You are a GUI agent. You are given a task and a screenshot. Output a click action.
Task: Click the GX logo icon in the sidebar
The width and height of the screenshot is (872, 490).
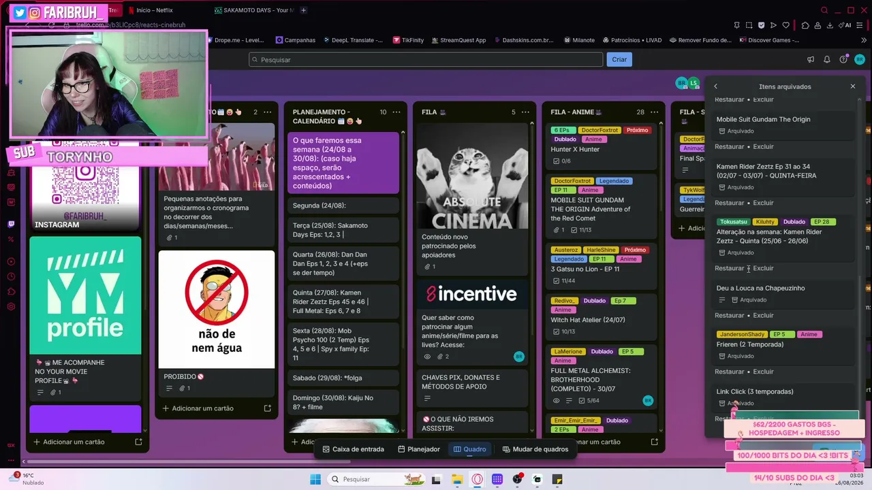point(11,445)
